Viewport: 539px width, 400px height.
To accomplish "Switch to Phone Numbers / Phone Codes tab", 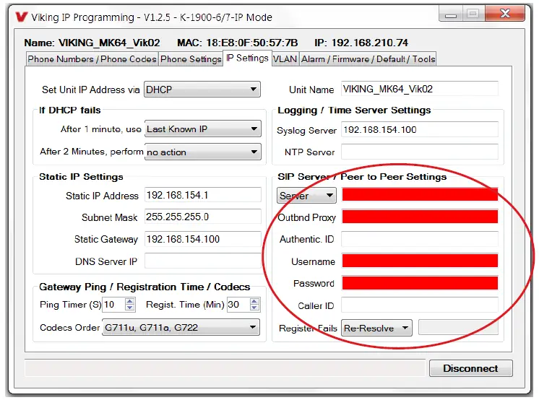I will click(x=92, y=59).
